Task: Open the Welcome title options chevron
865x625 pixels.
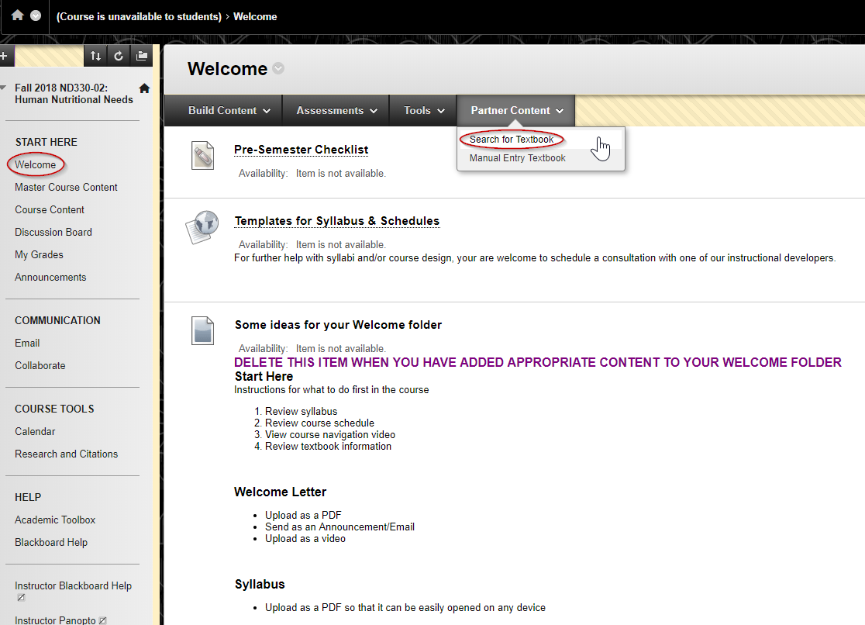Action: click(278, 69)
